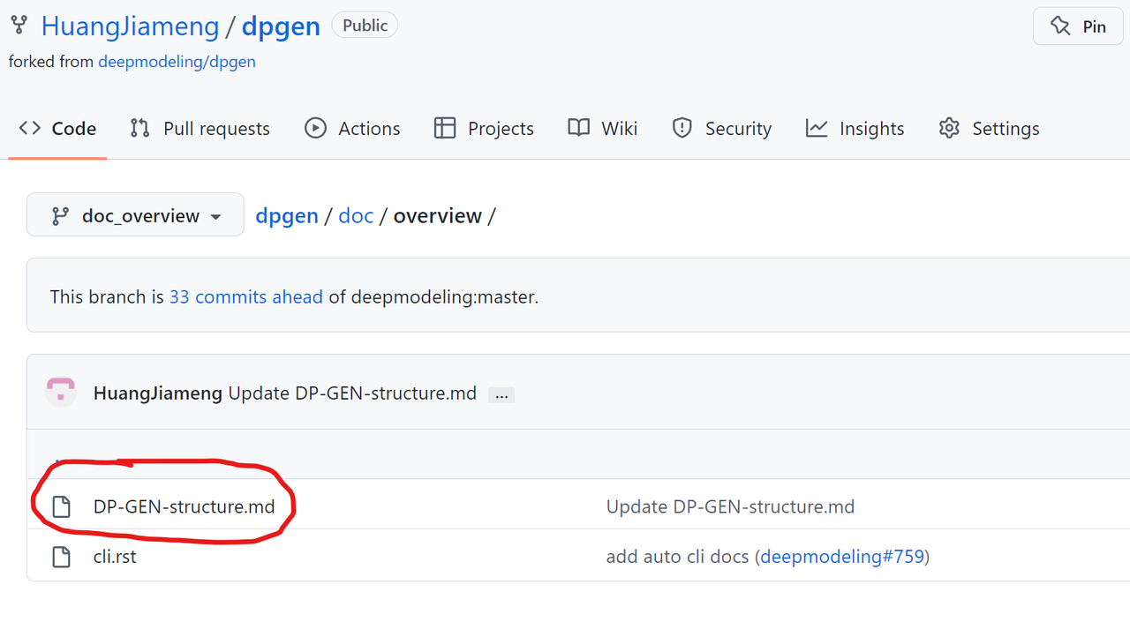Open the Actions tab
This screenshot has width=1130, height=637.
coord(352,129)
